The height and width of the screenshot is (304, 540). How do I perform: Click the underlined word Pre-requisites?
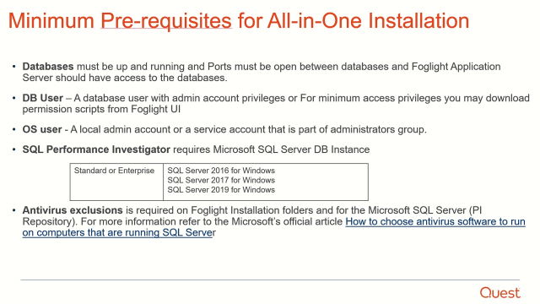166,20
